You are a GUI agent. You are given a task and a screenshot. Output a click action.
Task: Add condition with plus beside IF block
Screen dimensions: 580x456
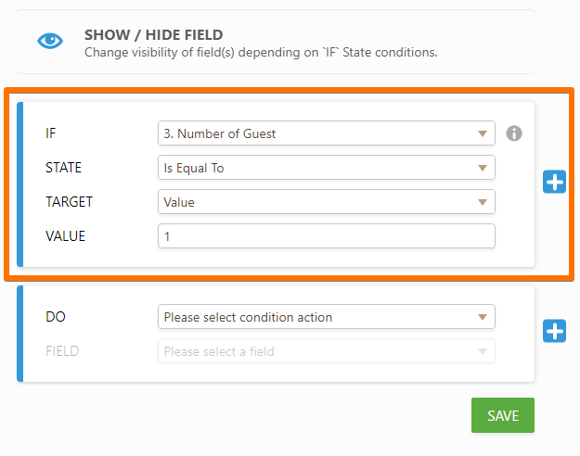tap(554, 182)
